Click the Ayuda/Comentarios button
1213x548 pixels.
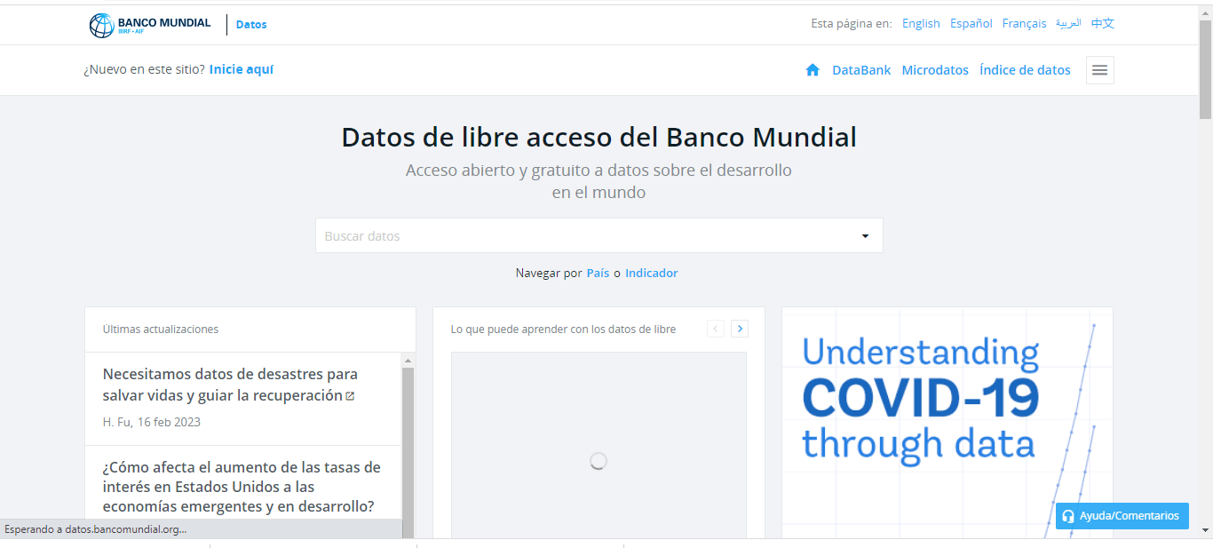pyautogui.click(x=1122, y=516)
